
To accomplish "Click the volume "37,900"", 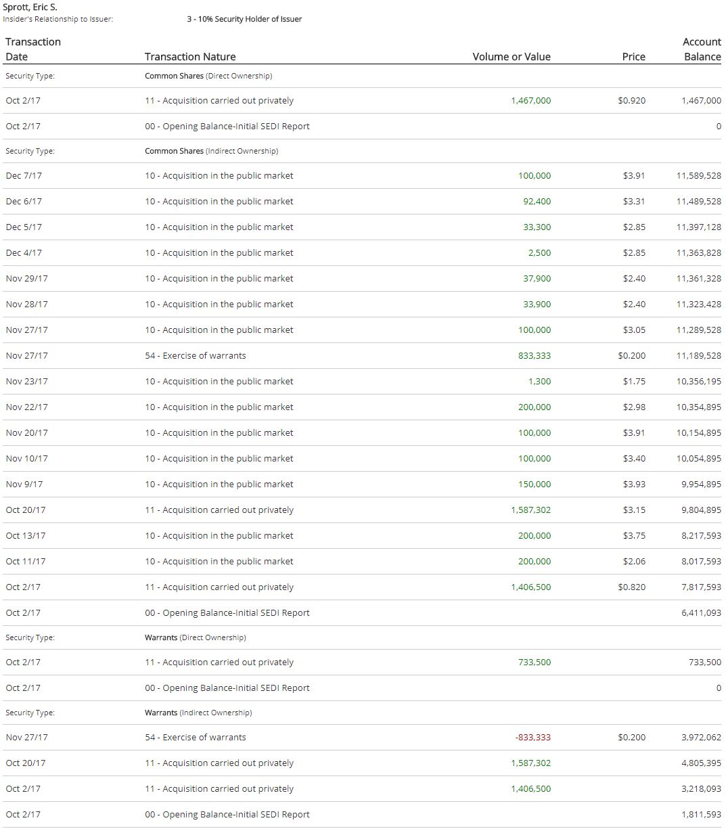I will coord(537,279).
